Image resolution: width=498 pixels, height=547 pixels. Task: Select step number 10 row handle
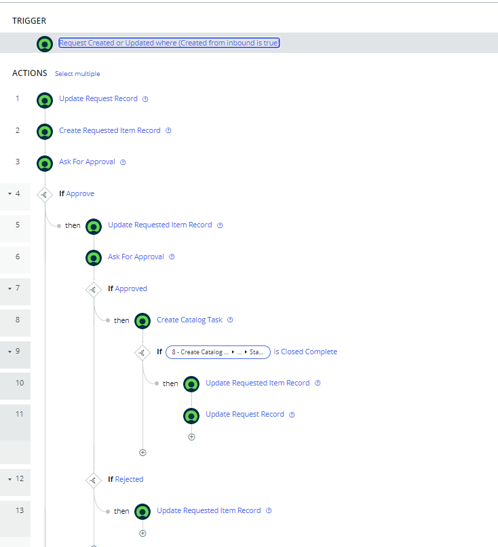[16, 386]
